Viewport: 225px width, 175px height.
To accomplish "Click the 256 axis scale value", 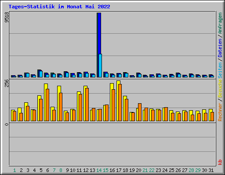I will [7, 83].
